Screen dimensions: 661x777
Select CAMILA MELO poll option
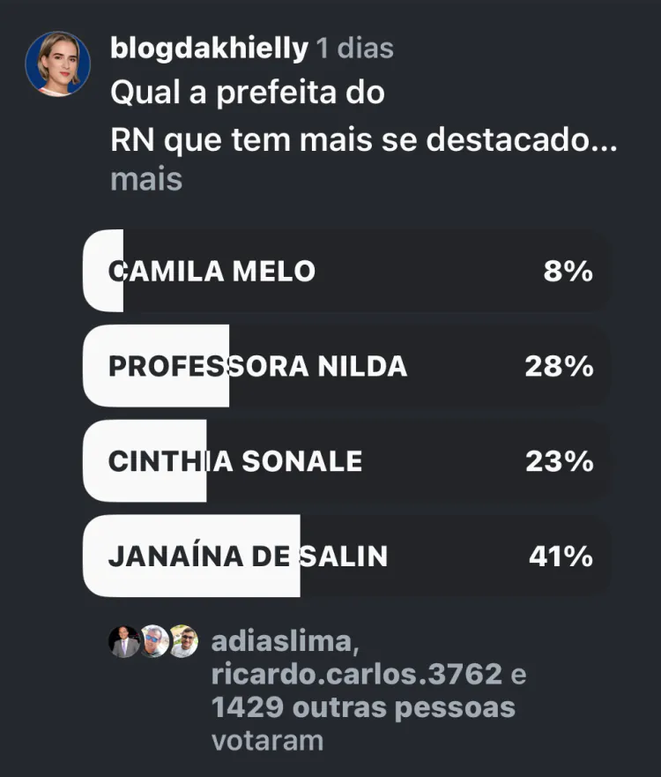(x=347, y=271)
